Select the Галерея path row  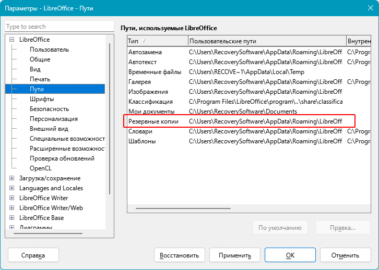pyautogui.click(x=249, y=82)
